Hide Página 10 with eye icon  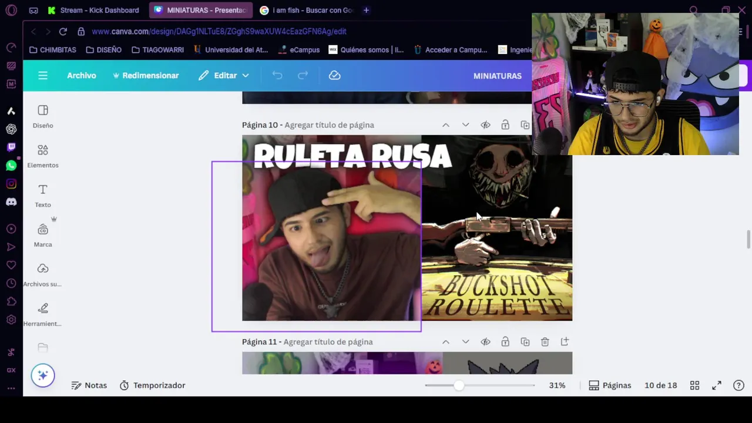click(485, 125)
